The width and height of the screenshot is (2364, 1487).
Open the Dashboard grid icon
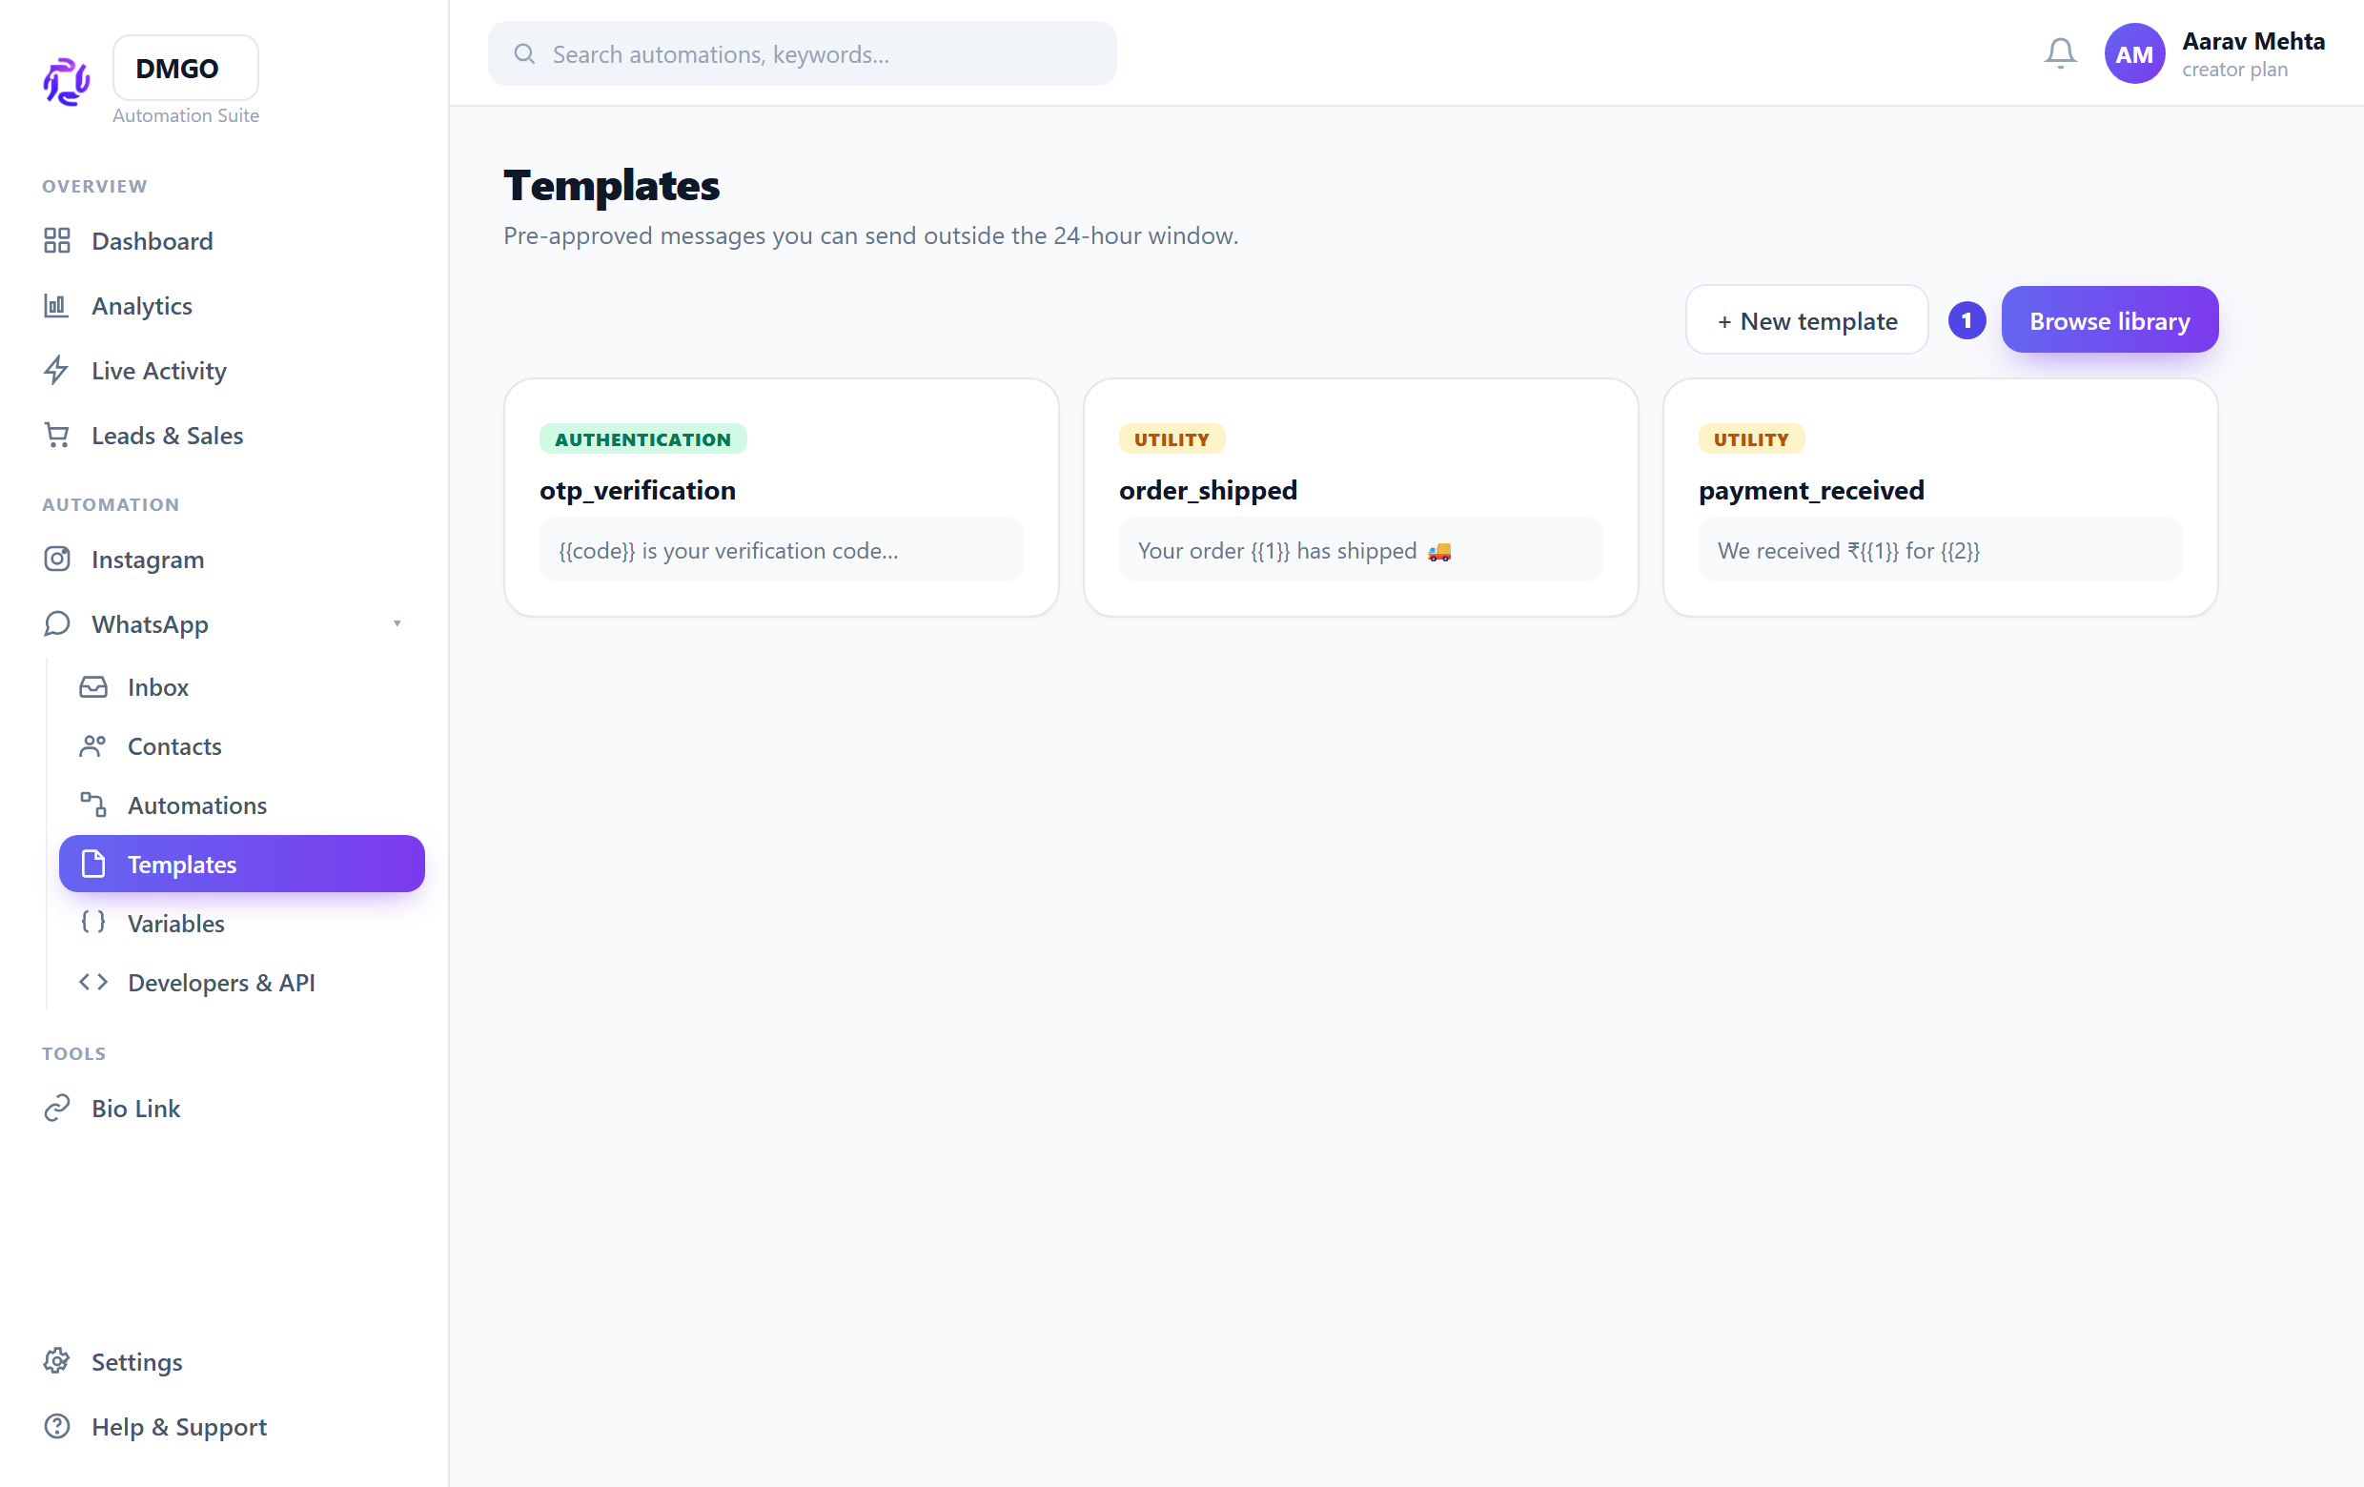(x=57, y=240)
